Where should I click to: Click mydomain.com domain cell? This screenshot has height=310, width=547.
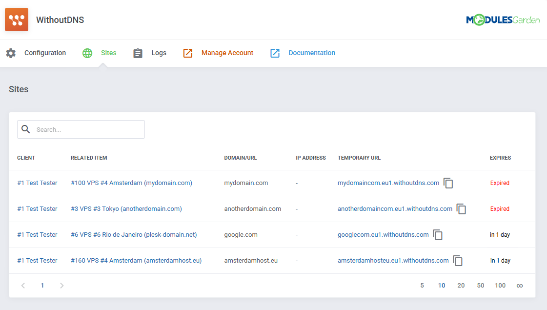coord(246,183)
